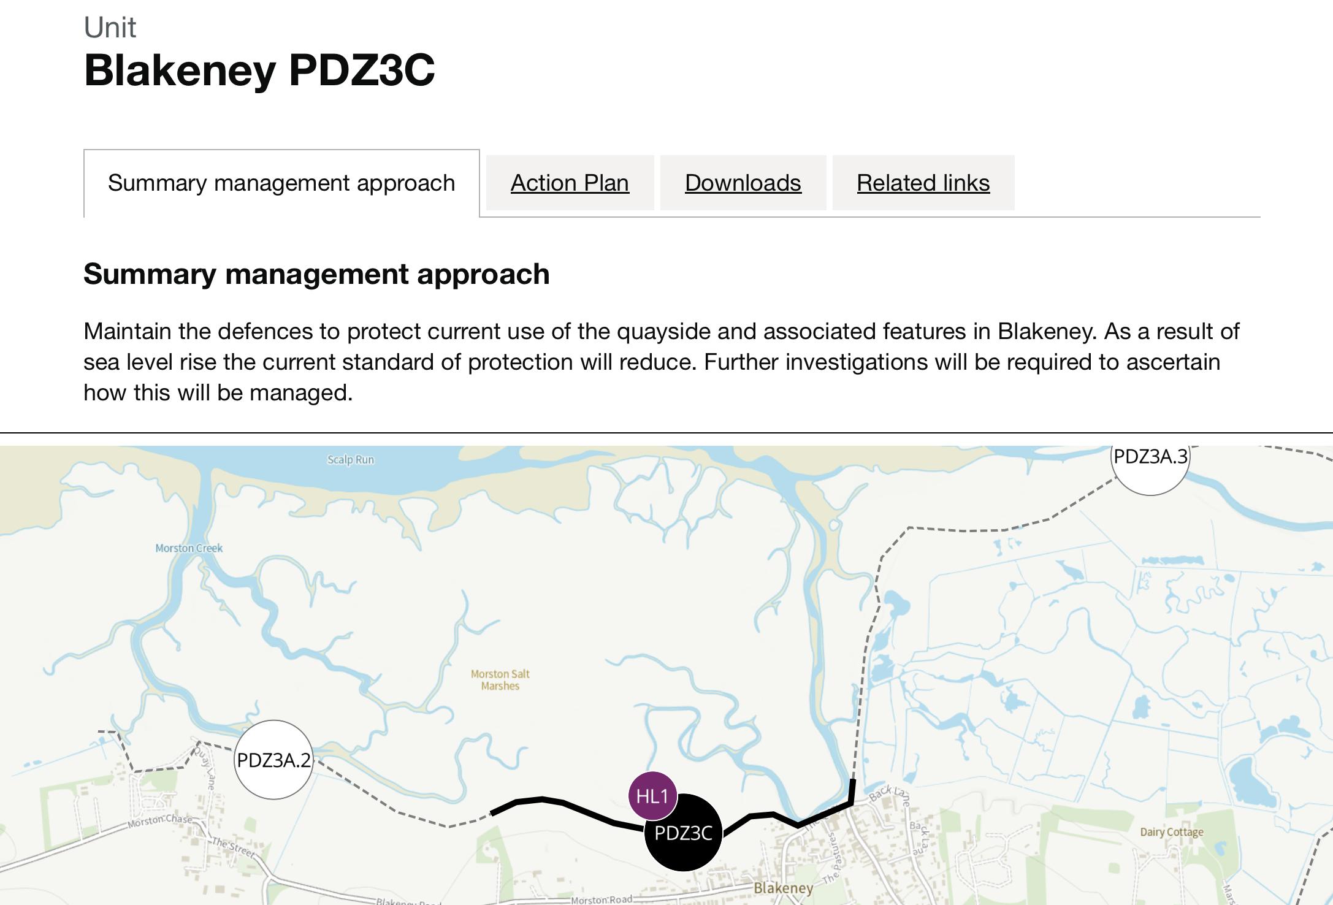Image resolution: width=1333 pixels, height=905 pixels.
Task: Go to the Related links tab
Action: pyautogui.click(x=923, y=183)
